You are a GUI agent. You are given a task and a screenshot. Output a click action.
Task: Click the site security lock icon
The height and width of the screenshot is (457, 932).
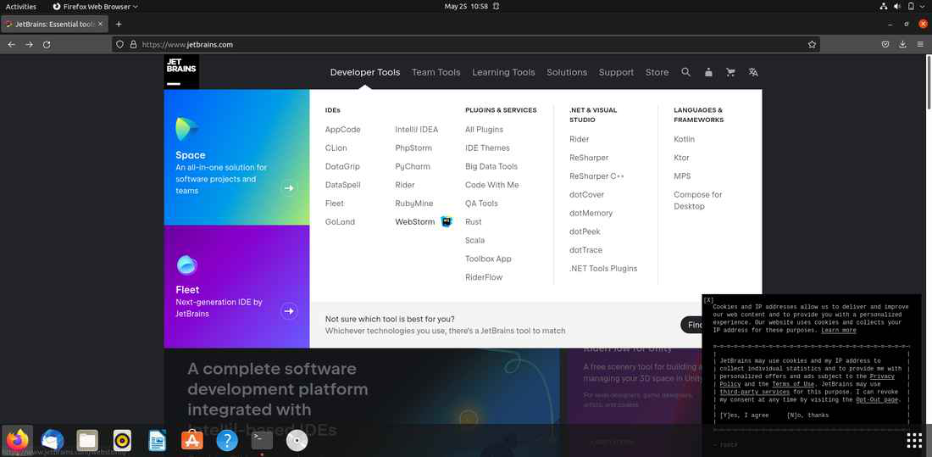pyautogui.click(x=133, y=45)
